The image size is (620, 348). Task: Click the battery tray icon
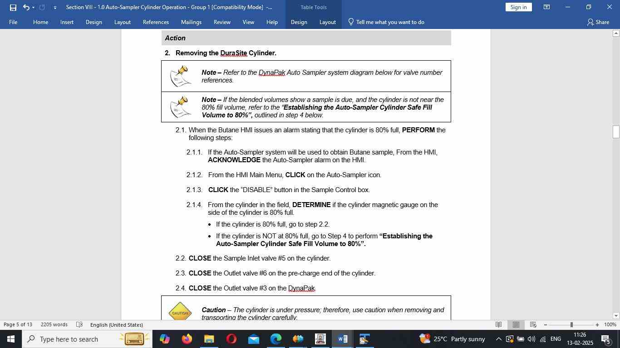(521, 339)
